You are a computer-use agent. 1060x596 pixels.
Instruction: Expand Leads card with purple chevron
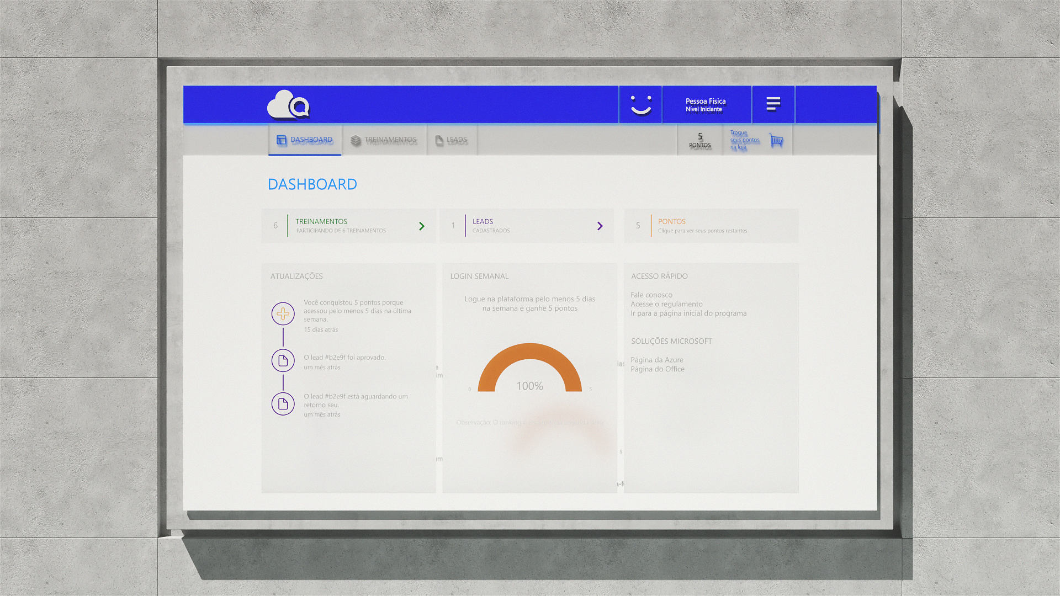[x=600, y=226]
